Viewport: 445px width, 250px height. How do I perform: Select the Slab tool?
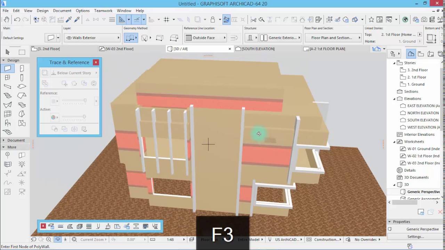point(22,86)
